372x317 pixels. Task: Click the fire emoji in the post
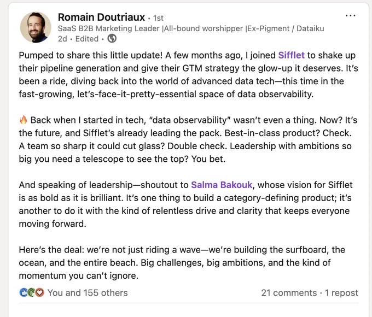pyautogui.click(x=24, y=120)
